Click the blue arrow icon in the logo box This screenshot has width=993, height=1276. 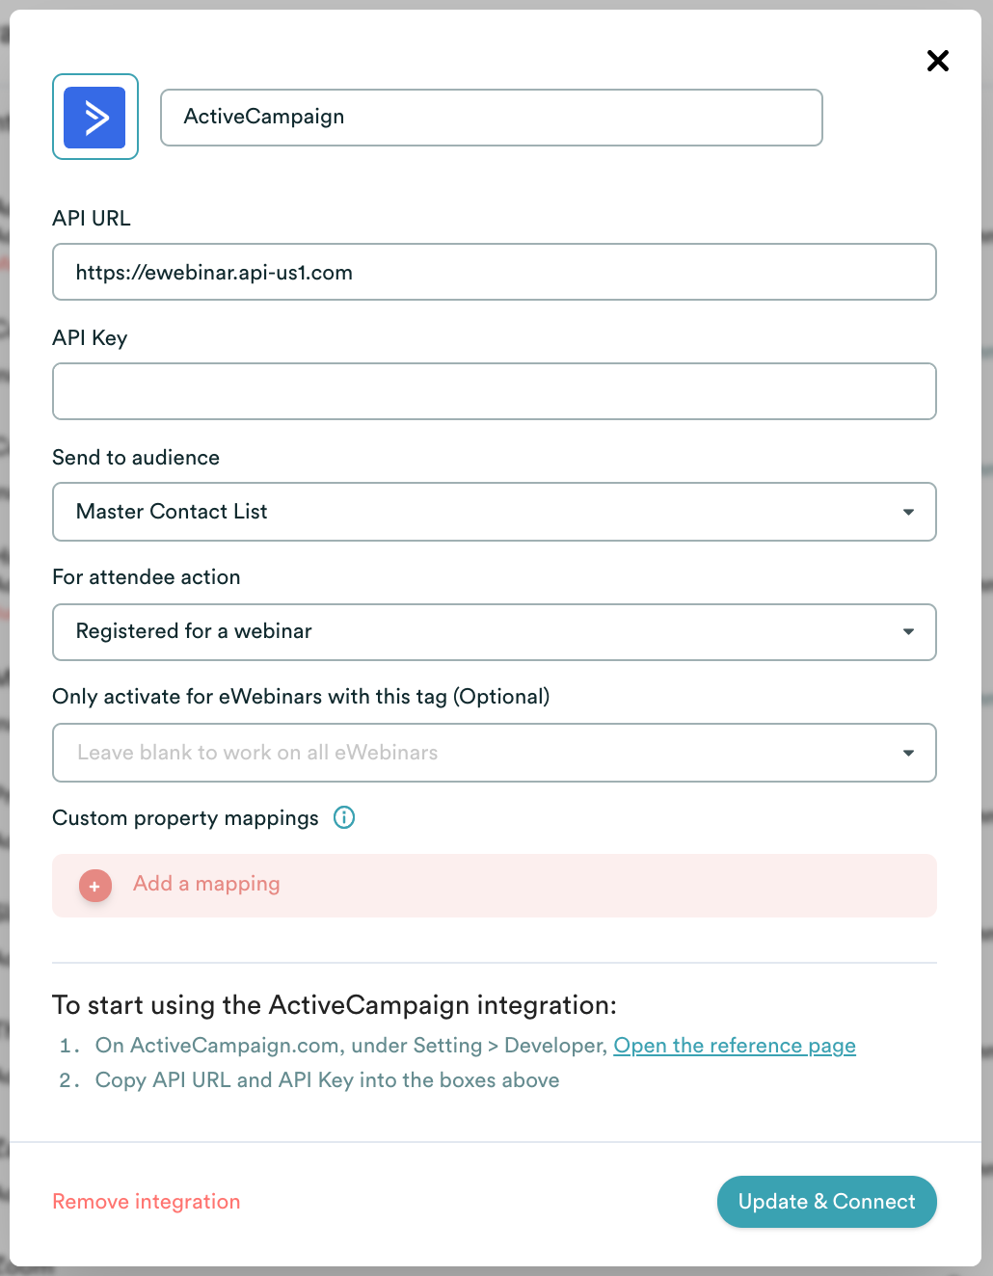94,117
